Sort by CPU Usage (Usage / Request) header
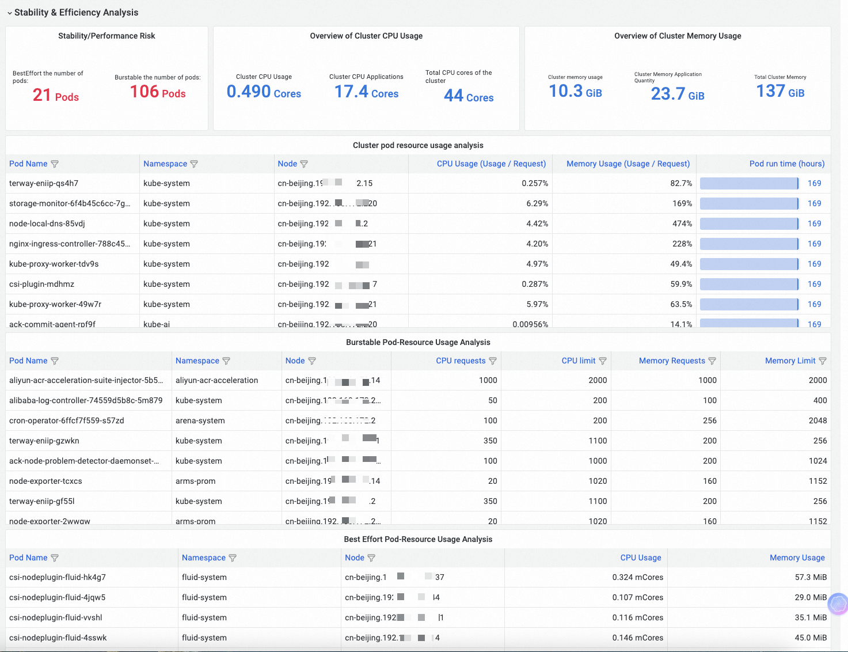848x652 pixels. [491, 164]
